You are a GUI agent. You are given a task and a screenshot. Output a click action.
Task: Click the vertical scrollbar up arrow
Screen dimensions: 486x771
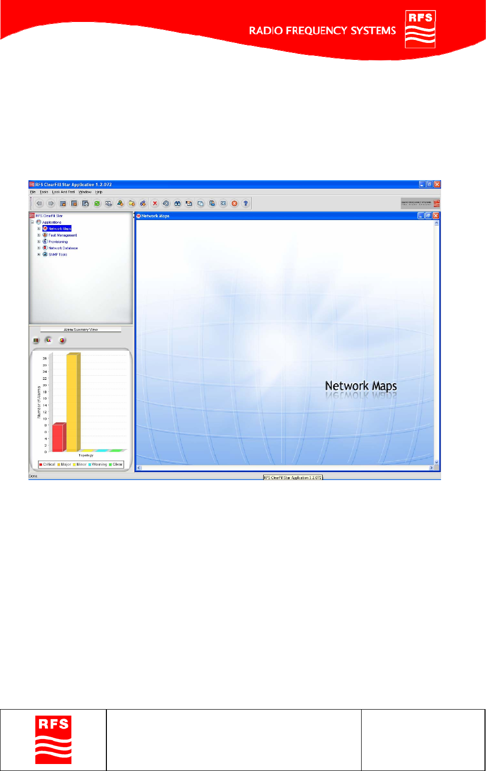(437, 223)
